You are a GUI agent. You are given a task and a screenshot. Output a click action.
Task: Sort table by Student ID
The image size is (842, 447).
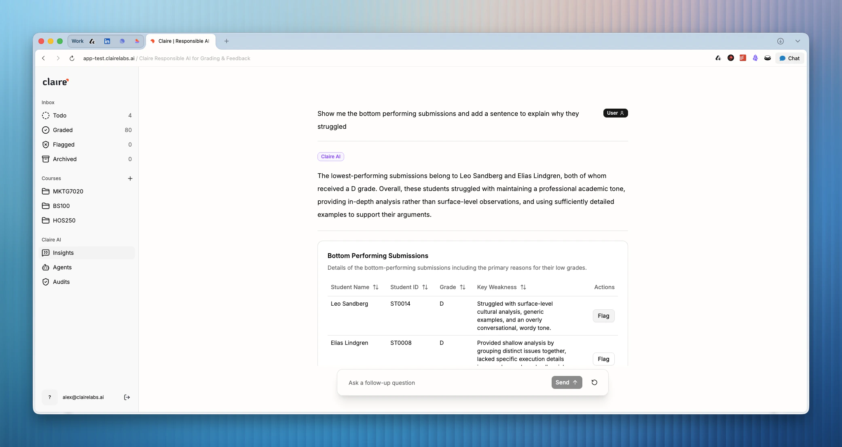pyautogui.click(x=425, y=287)
